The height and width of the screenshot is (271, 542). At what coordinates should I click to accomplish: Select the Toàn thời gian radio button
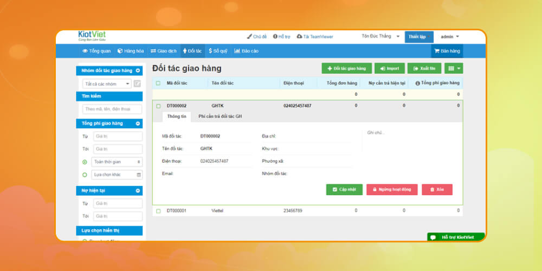coord(85,162)
